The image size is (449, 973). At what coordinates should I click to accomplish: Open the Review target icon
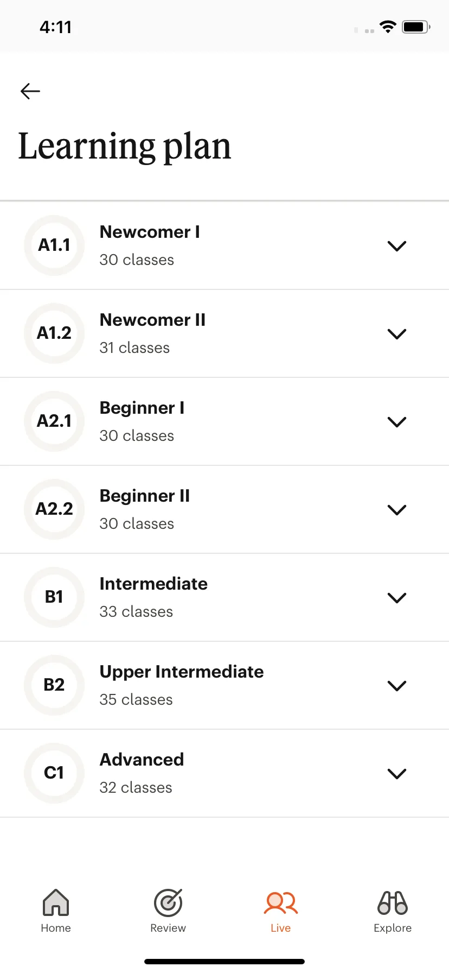pyautogui.click(x=168, y=902)
